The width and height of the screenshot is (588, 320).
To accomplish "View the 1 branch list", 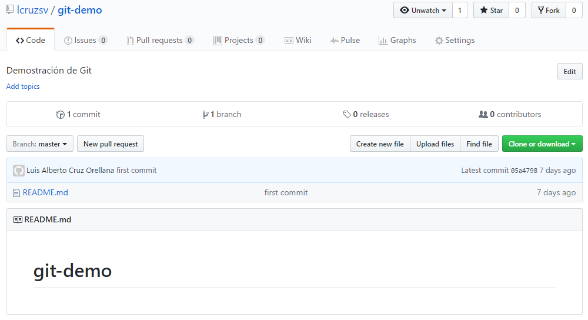I will [222, 115].
